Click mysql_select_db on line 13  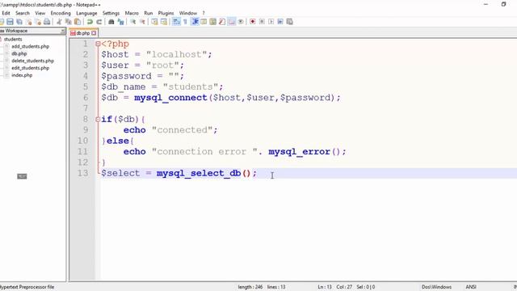tap(199, 173)
